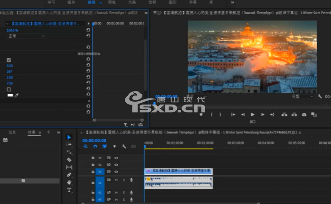Open sequence tab menu in timeline
This screenshot has height=204, width=331.
tap(300, 132)
